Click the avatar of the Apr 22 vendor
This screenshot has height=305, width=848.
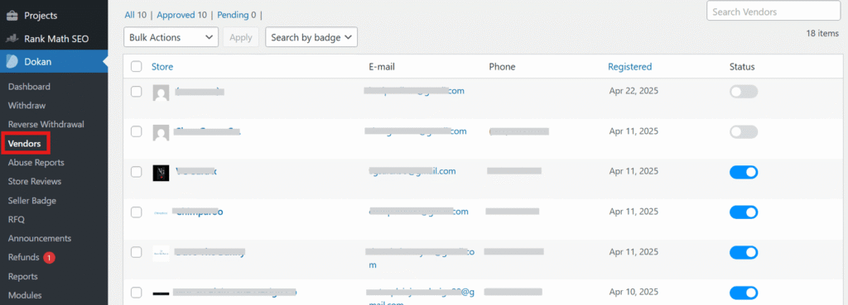click(161, 93)
